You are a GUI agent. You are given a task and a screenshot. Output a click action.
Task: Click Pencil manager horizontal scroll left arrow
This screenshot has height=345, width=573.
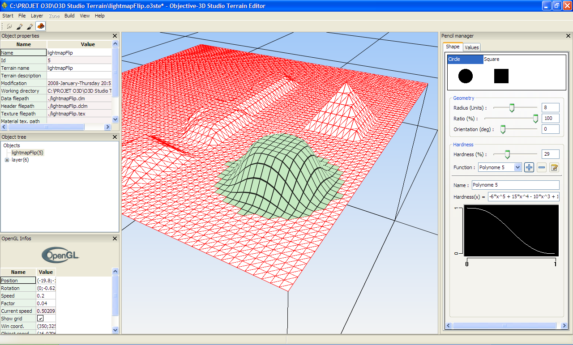tap(449, 326)
